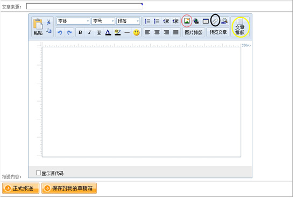Open the 段落 paragraph dropdown
296x199 pixels.
pos(128,21)
